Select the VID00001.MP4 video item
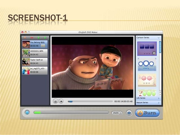The height and width of the screenshot is (135, 180). pyautogui.click(x=35, y=53)
